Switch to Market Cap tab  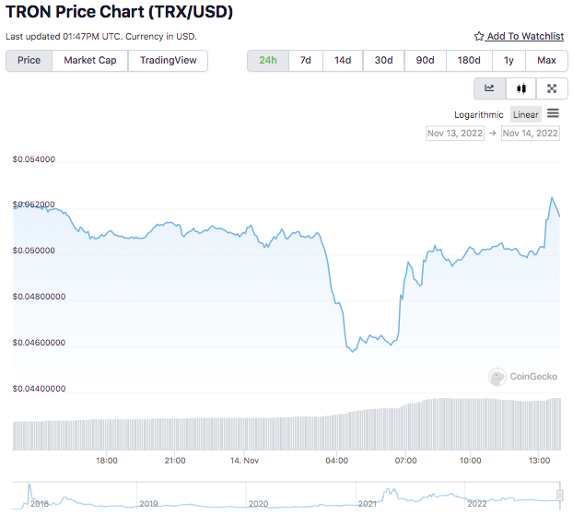click(90, 60)
